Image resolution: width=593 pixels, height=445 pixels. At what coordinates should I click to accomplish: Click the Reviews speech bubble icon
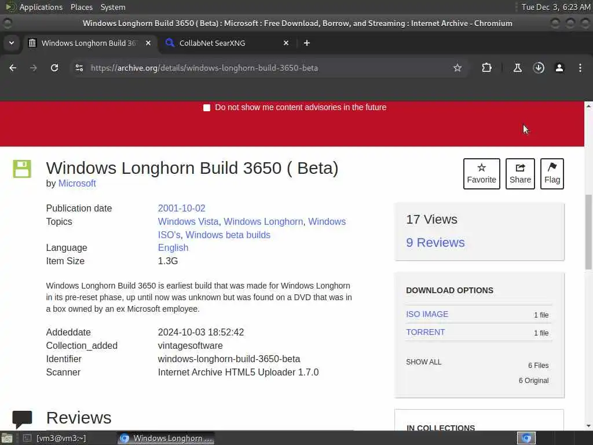(22, 420)
